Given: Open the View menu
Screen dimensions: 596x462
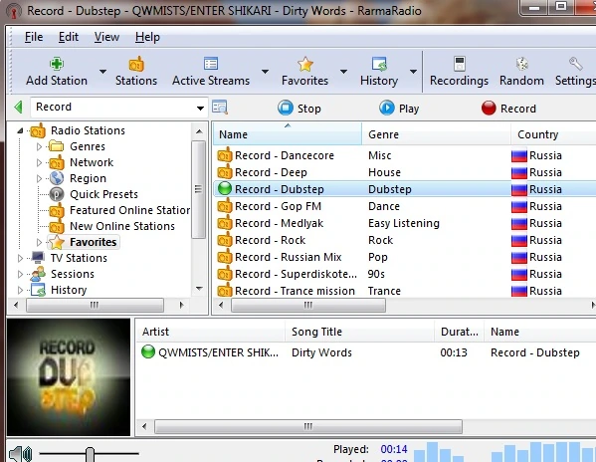Looking at the screenshot, I should point(106,37).
